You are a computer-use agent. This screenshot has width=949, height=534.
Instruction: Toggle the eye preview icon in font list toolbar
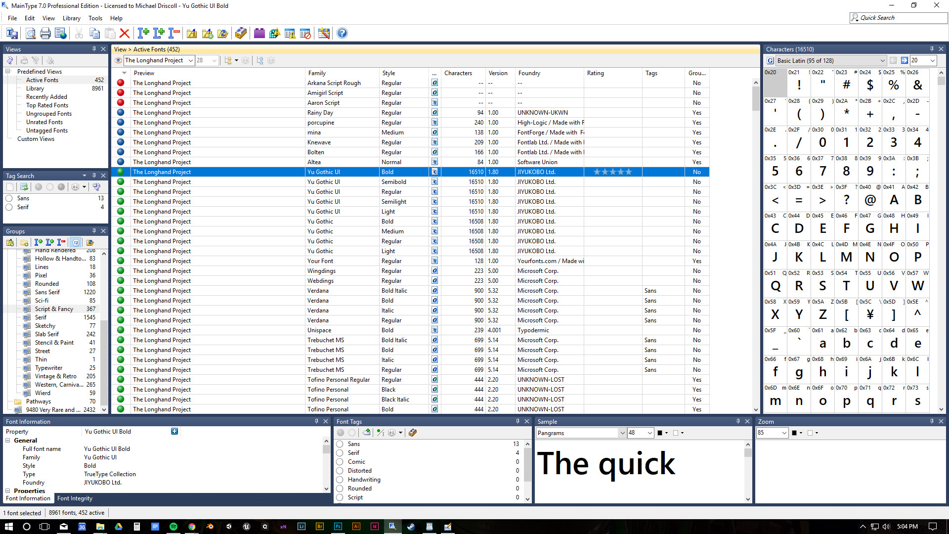118,60
